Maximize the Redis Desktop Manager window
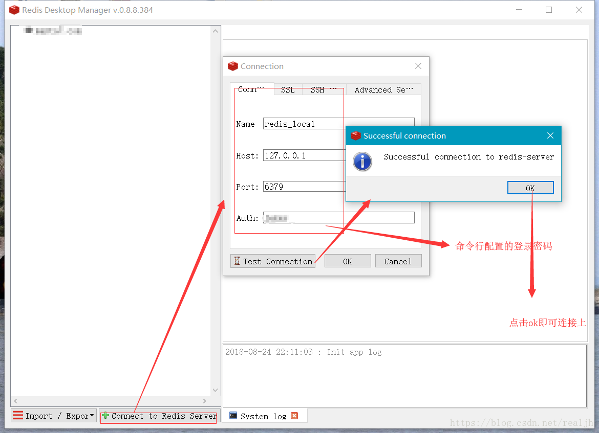 pyautogui.click(x=549, y=10)
